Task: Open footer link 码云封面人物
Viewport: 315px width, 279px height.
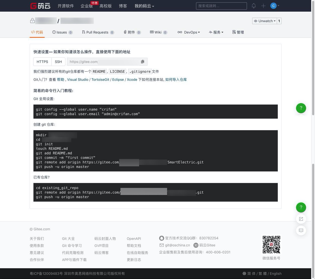Action: (x=105, y=238)
